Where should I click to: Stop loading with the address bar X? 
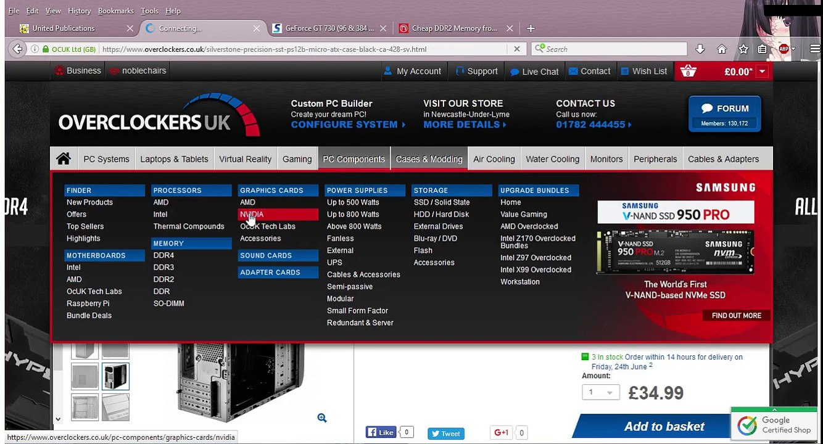point(517,49)
